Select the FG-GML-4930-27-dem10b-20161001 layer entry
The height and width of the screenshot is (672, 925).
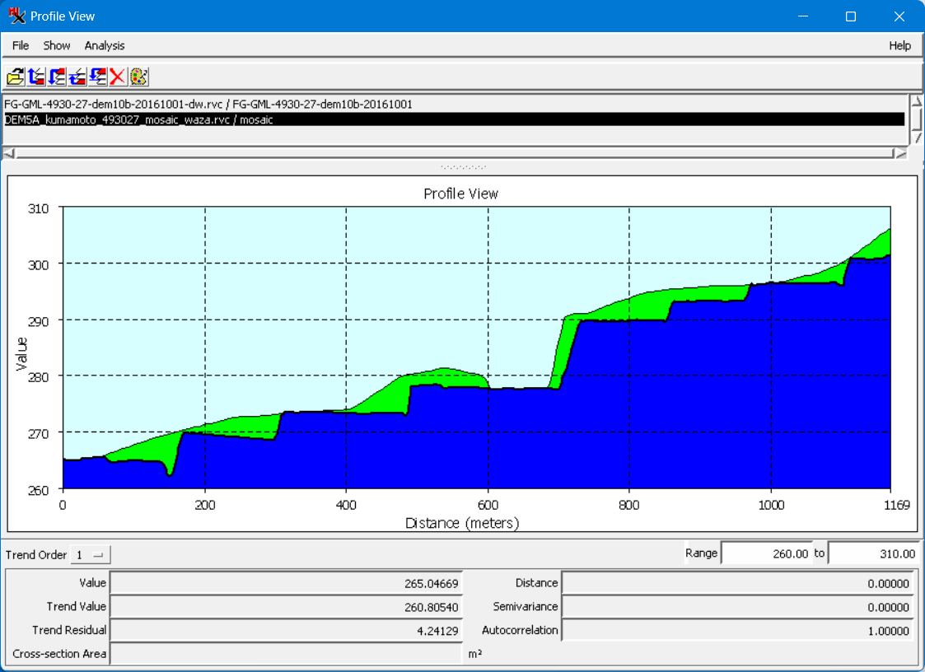point(454,105)
